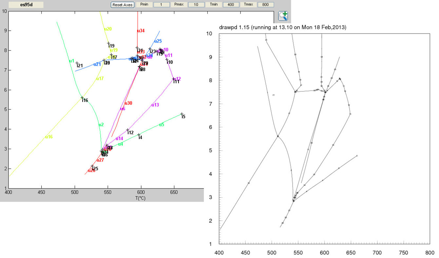The image size is (439, 258).
Task: Select the yellow u16 curve label
Action: pyautogui.click(x=49, y=137)
